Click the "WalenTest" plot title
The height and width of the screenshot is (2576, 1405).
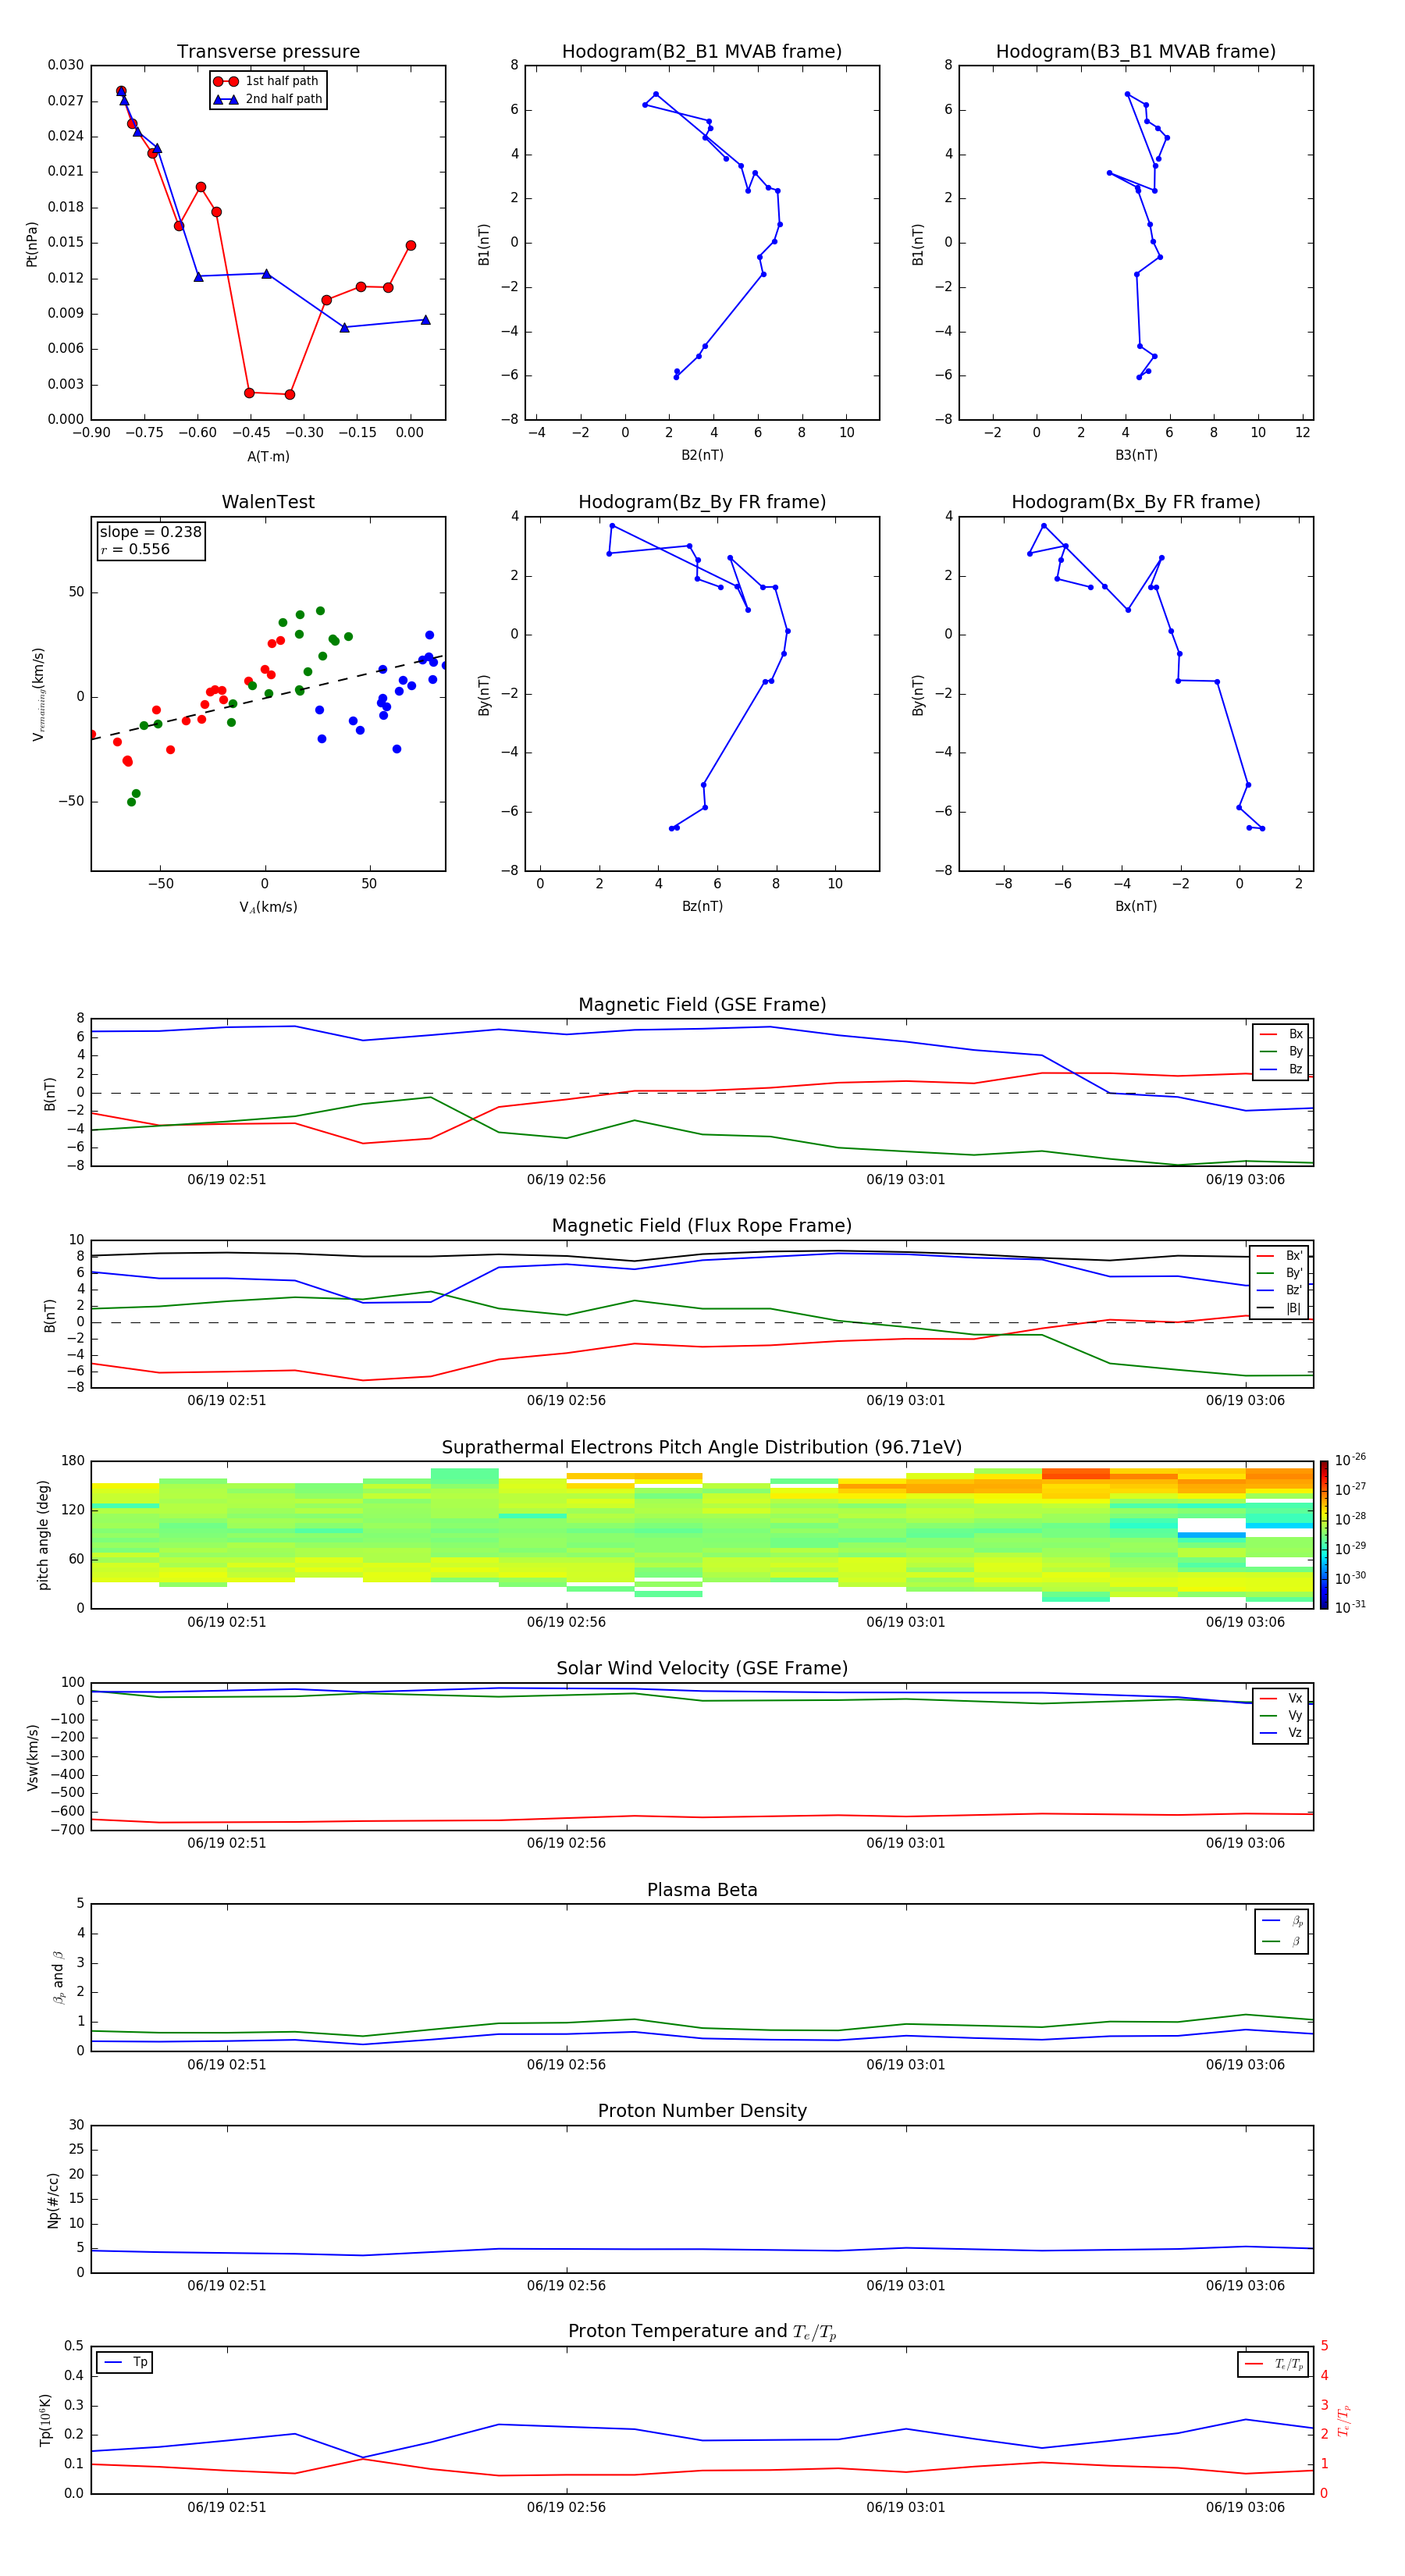click(x=268, y=502)
